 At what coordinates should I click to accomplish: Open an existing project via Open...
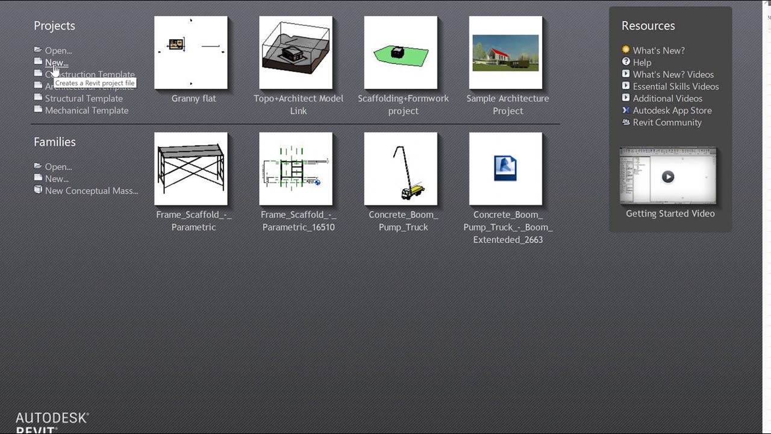(58, 51)
